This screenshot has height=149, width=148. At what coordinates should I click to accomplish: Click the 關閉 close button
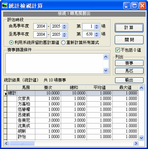click(129, 40)
